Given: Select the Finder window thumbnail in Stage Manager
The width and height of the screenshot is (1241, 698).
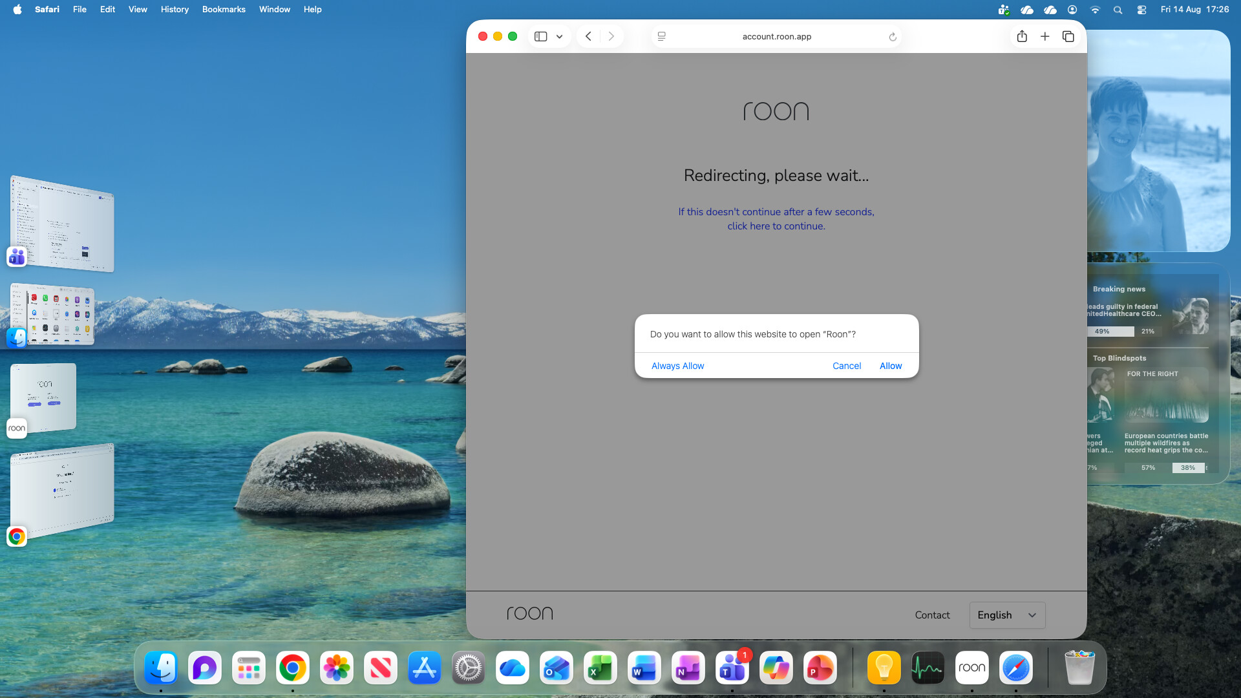Looking at the screenshot, I should tap(52, 314).
